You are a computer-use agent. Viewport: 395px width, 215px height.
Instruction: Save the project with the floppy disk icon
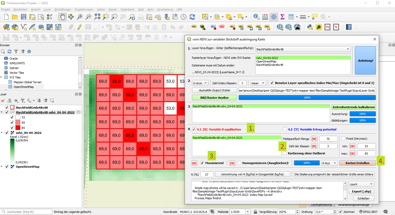point(24,17)
